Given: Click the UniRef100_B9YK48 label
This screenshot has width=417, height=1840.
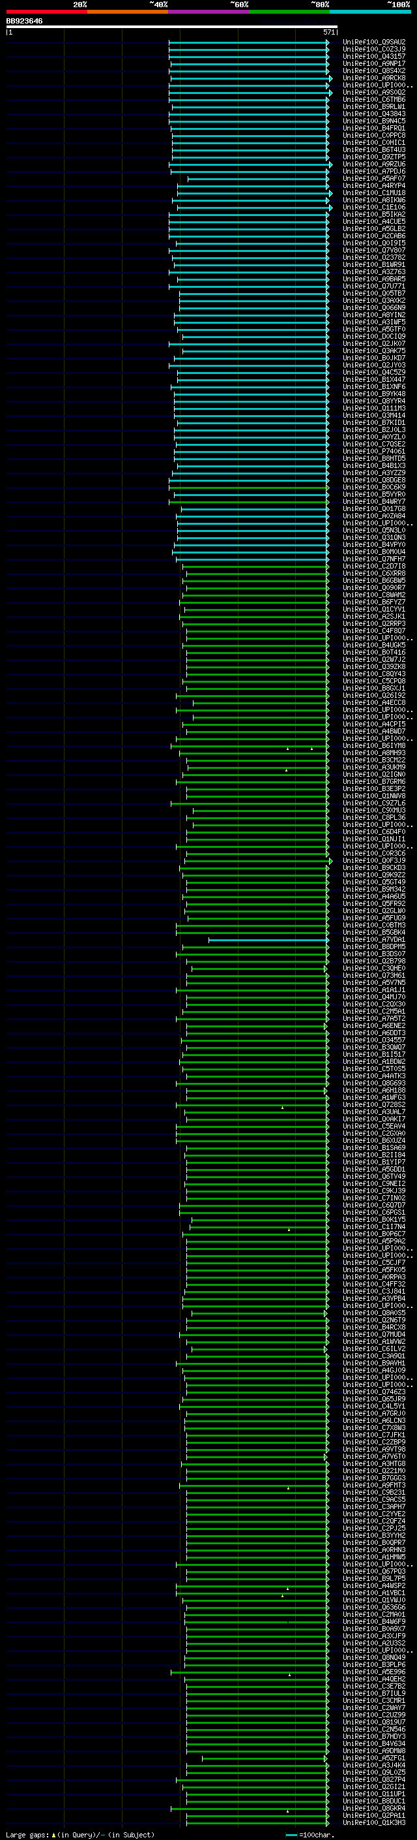Looking at the screenshot, I should (374, 394).
